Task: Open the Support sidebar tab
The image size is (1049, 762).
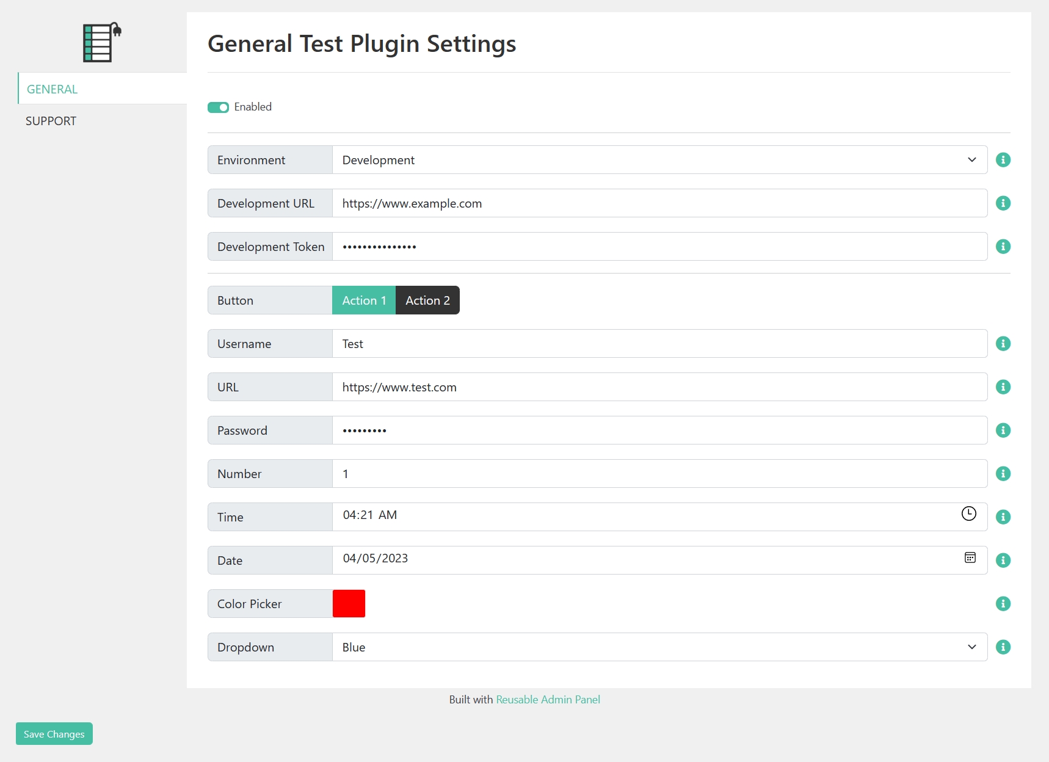Action: [51, 121]
